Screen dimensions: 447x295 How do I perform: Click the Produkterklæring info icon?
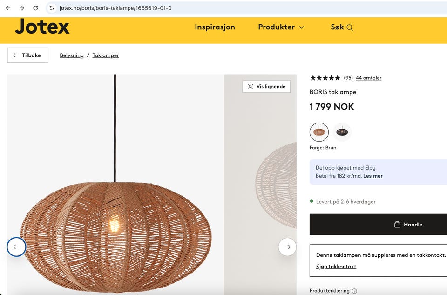click(x=354, y=291)
